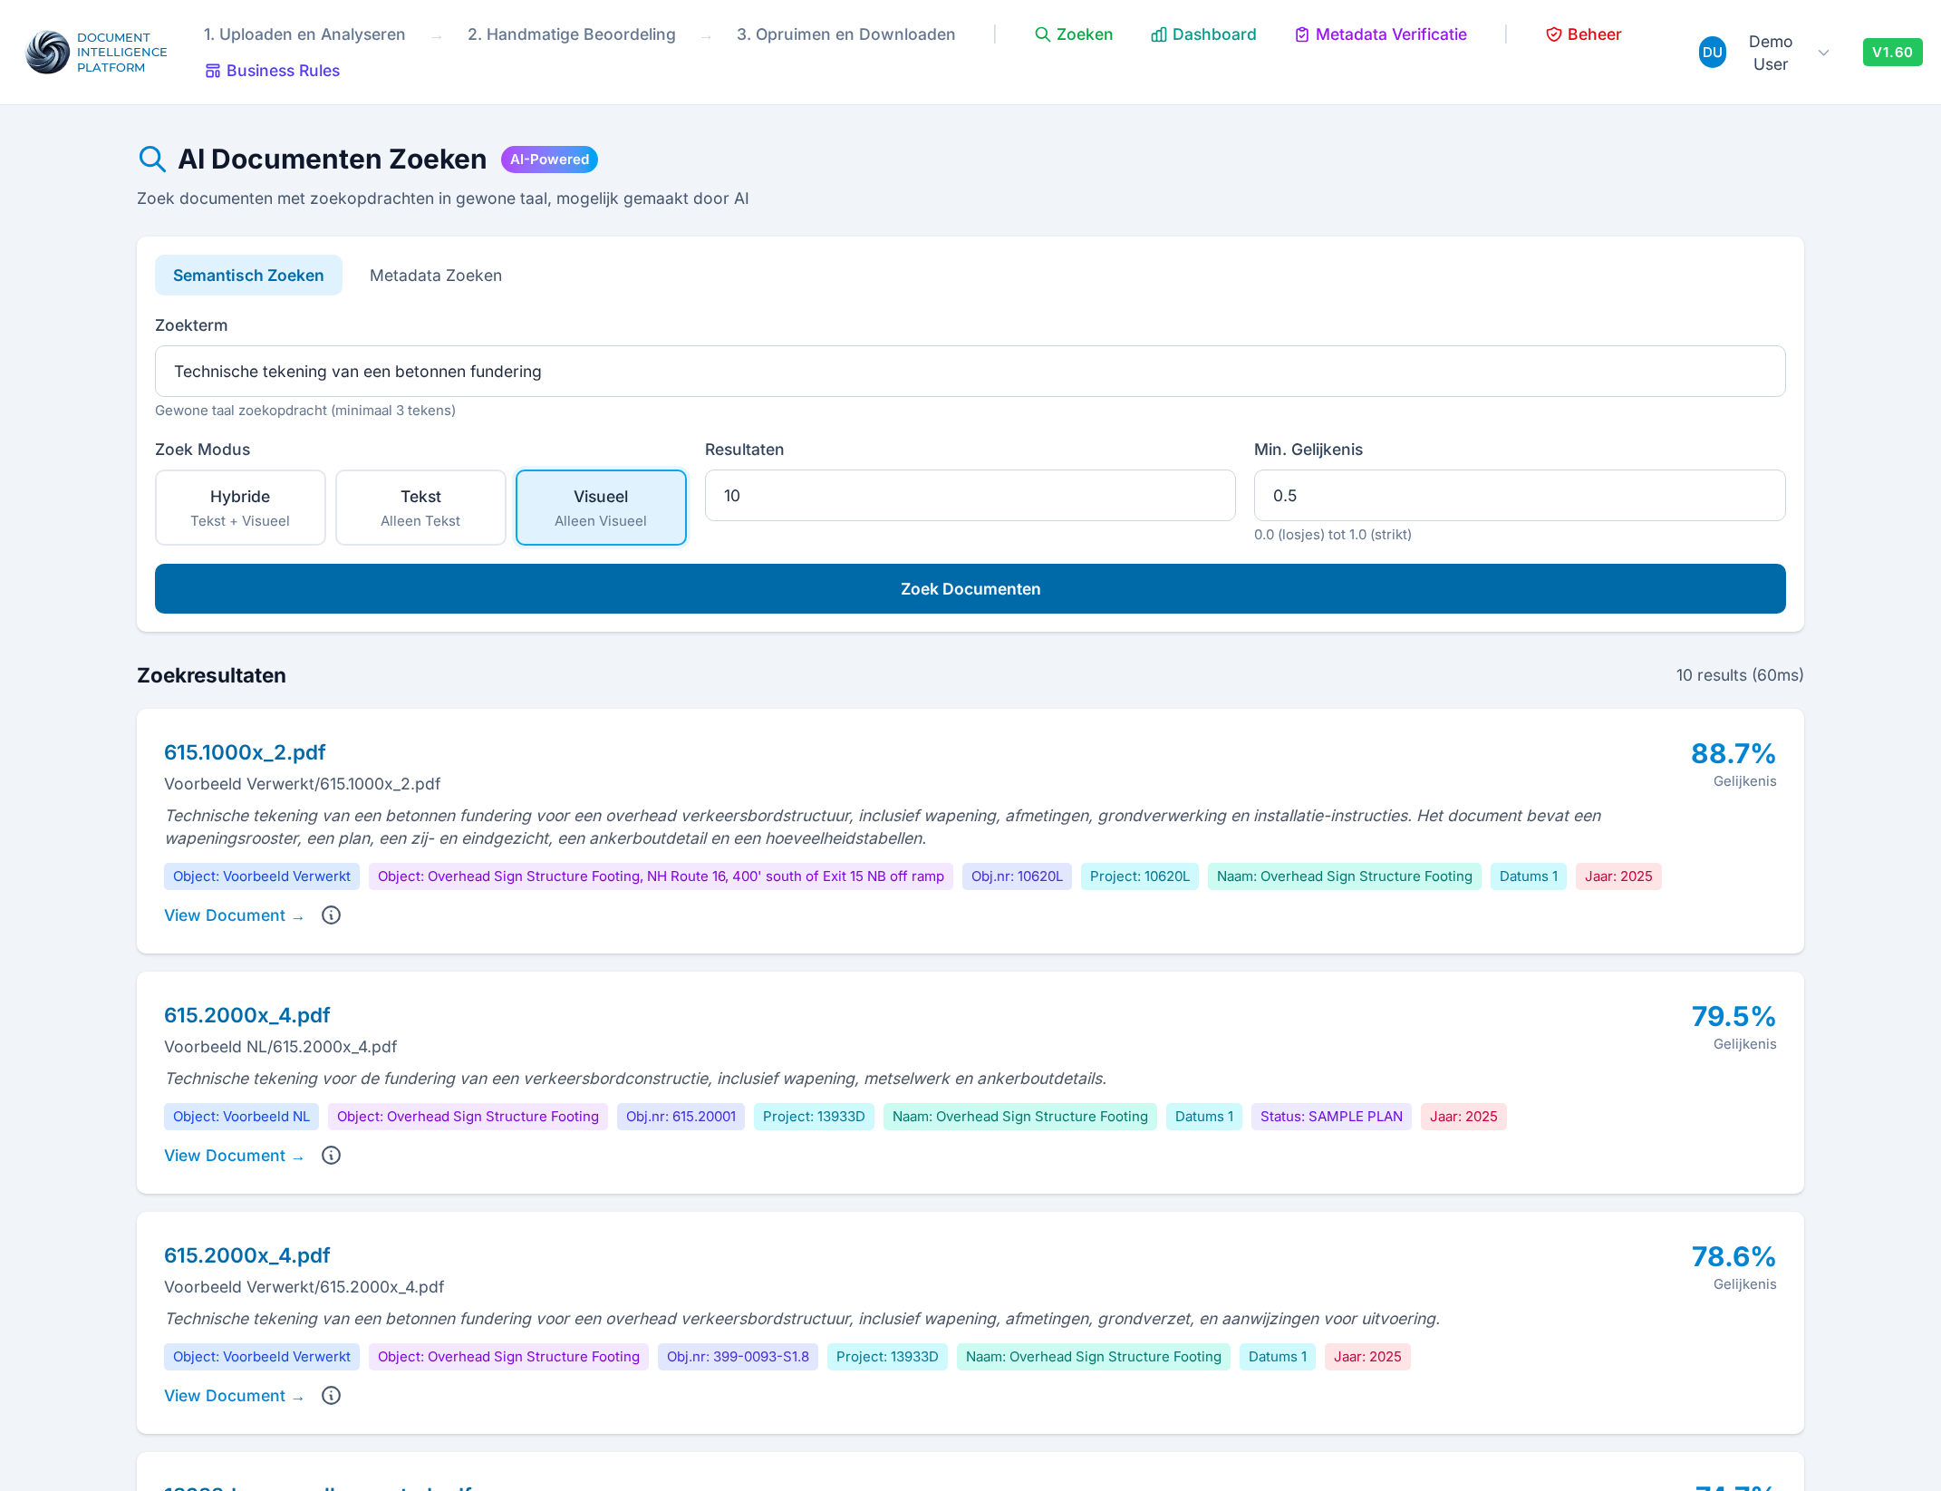This screenshot has height=1491, width=1941.
Task: Click 'Datums 1' tag in 615.1000x_2.pdf result
Action: click(x=1529, y=876)
